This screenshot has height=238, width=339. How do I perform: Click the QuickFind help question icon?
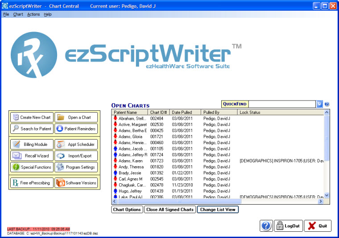[x=327, y=104]
